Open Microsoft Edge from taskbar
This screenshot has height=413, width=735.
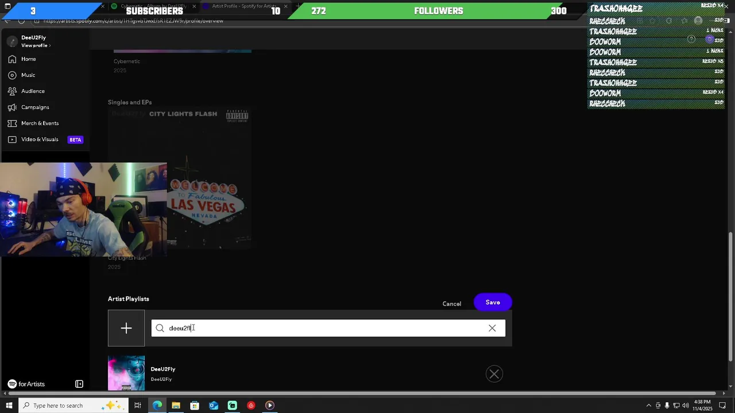click(157, 406)
